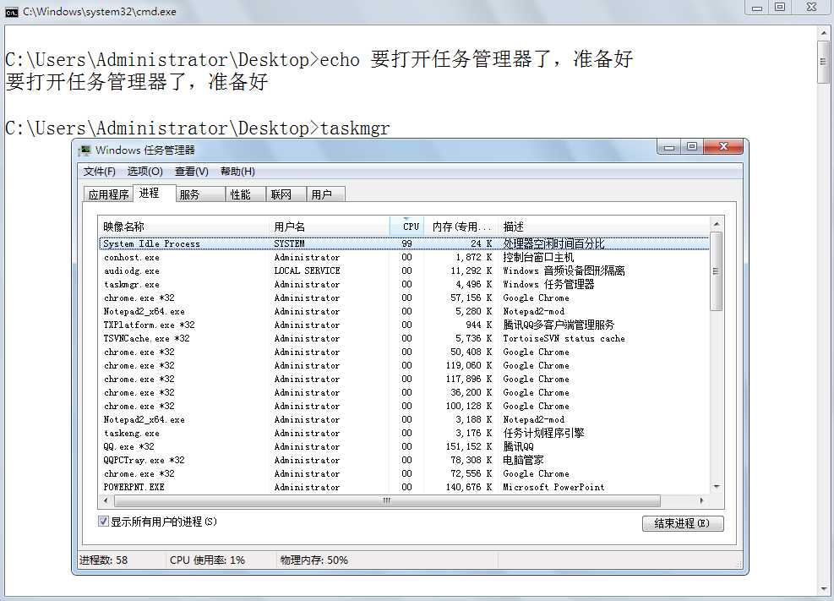The height and width of the screenshot is (601, 834).
Task: Click the taskmgr command line in cmd
Action: pyautogui.click(x=198, y=128)
